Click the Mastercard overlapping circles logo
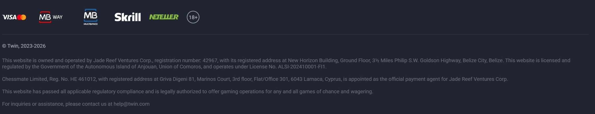 pos(22,17)
